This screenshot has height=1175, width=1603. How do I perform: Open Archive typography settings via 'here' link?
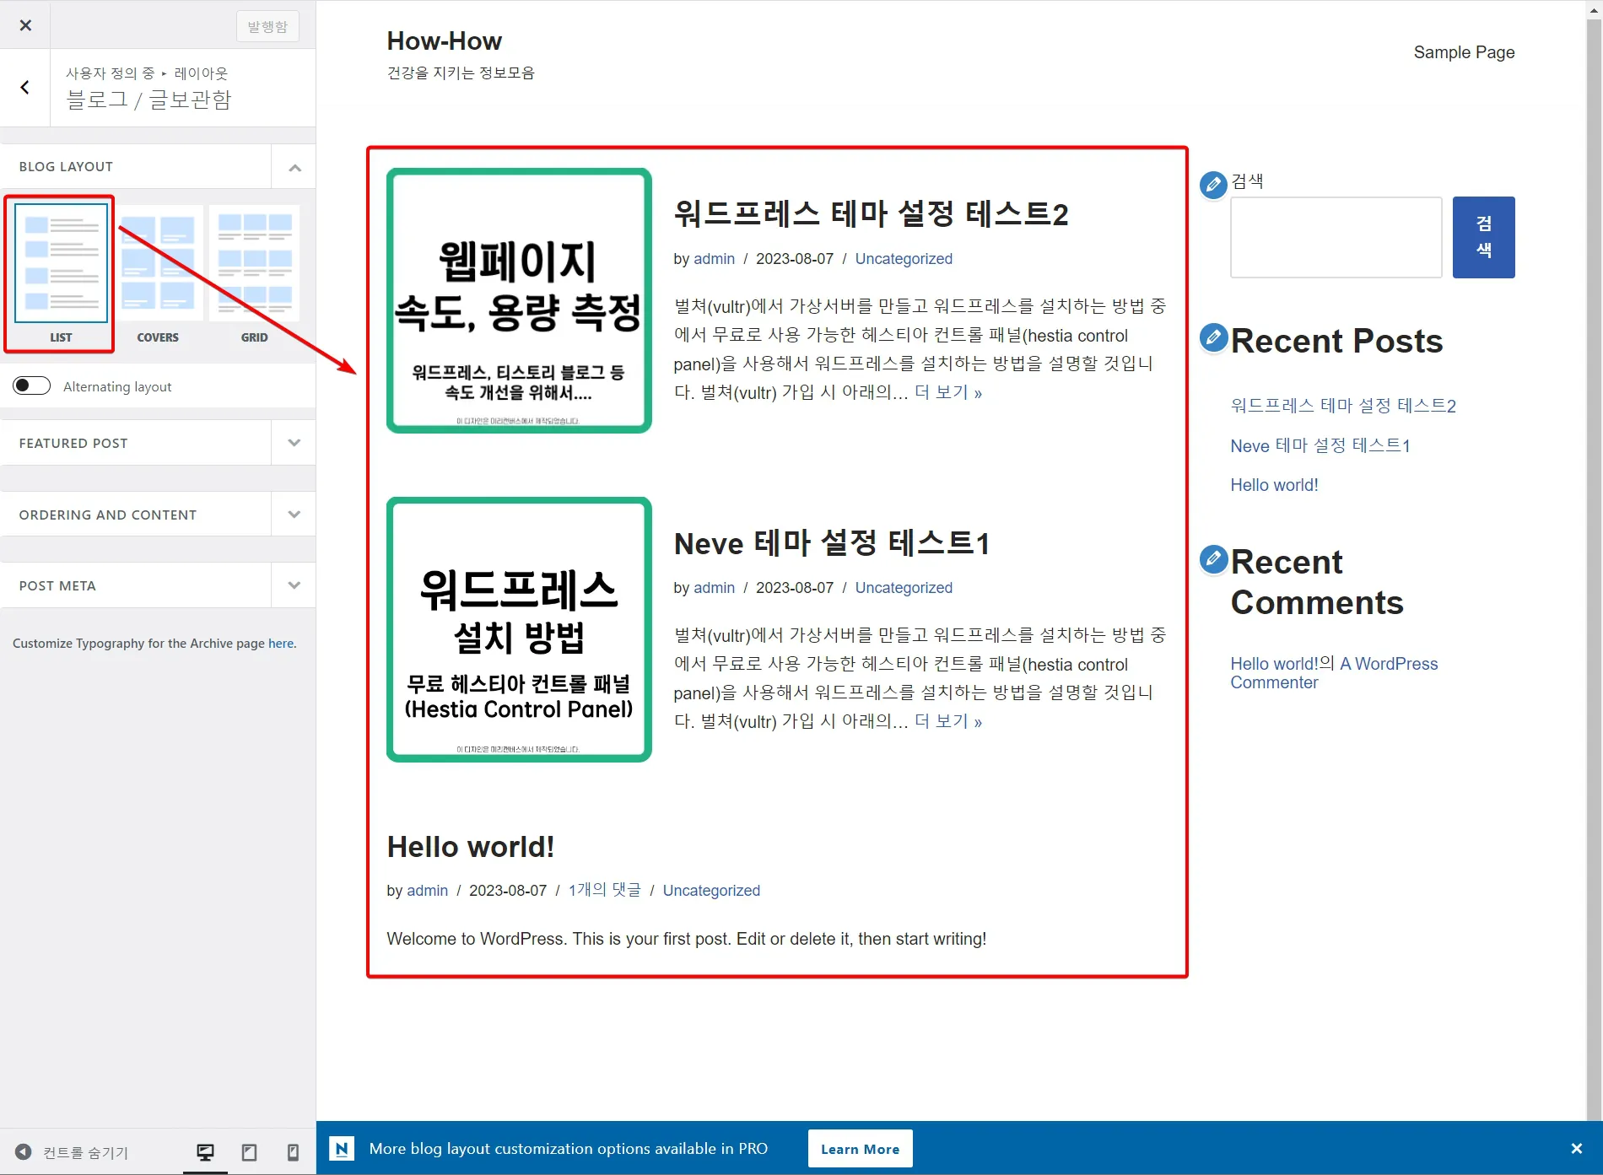(281, 644)
